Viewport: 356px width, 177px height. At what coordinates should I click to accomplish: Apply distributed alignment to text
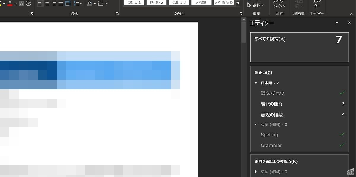click(68, 3)
